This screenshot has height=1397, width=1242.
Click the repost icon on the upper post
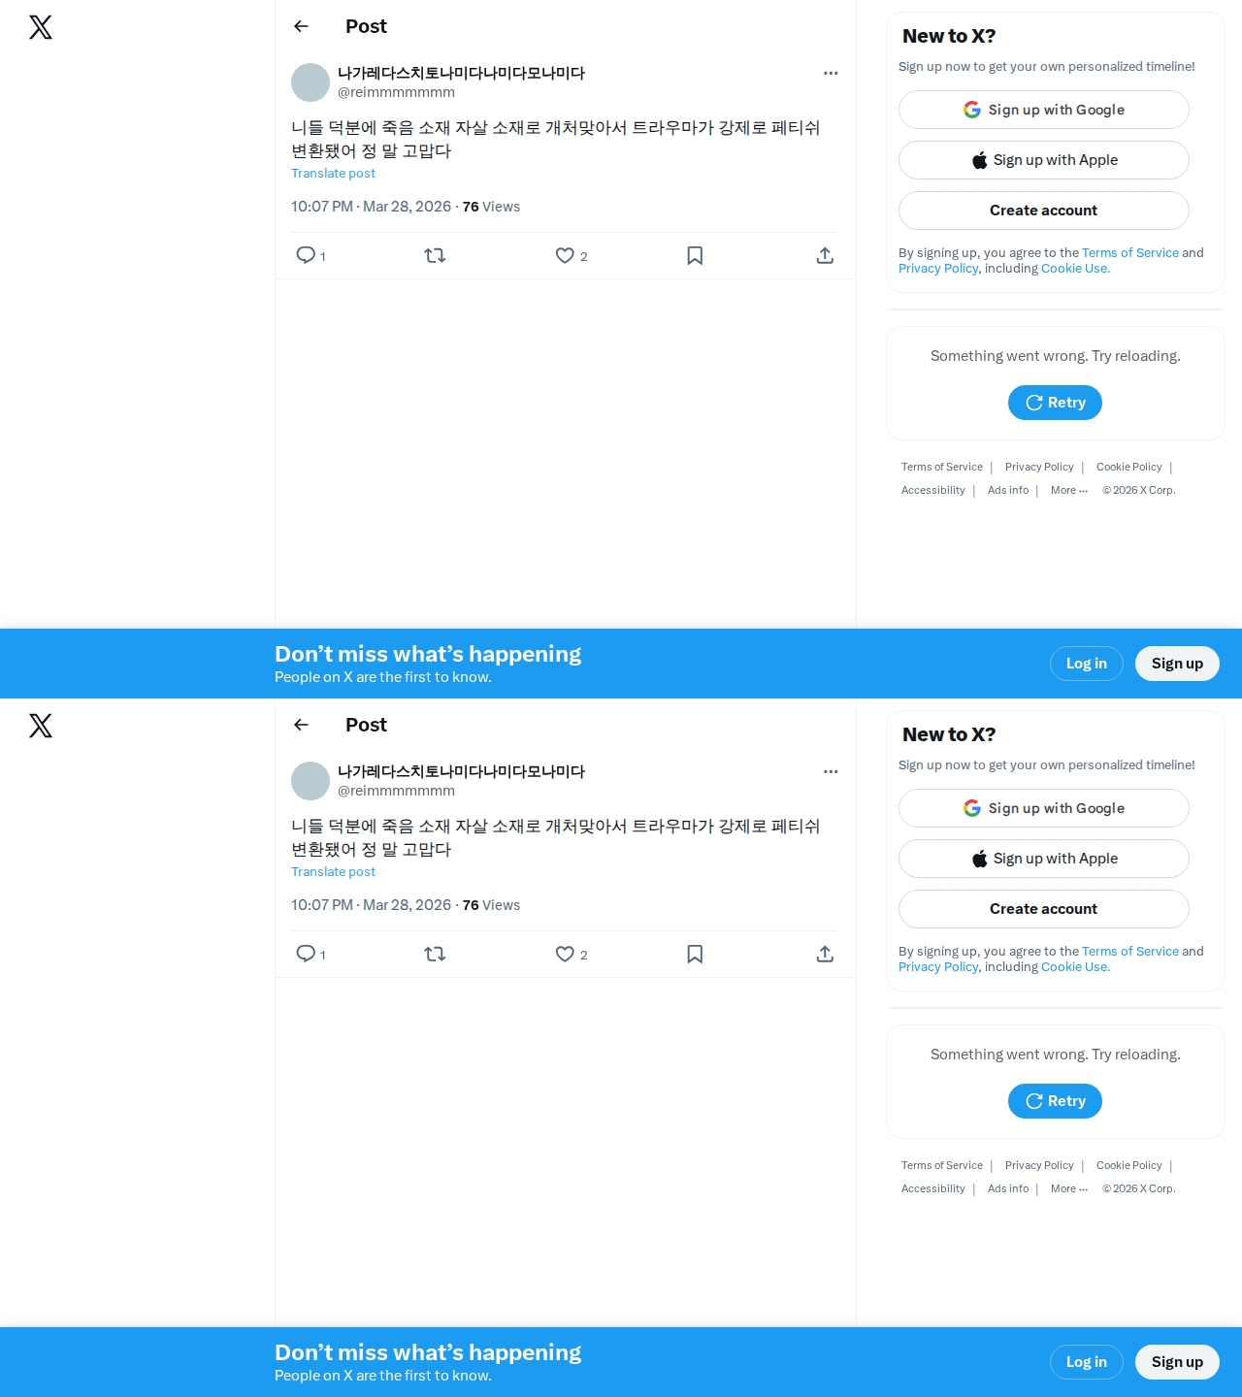pos(435,255)
